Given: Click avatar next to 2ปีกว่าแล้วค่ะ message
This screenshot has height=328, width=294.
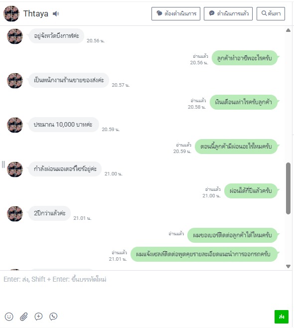Looking at the screenshot, I should coord(15,214).
